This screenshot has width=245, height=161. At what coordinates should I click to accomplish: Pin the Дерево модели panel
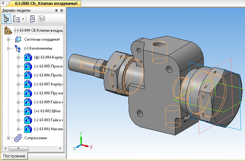pos(56,11)
